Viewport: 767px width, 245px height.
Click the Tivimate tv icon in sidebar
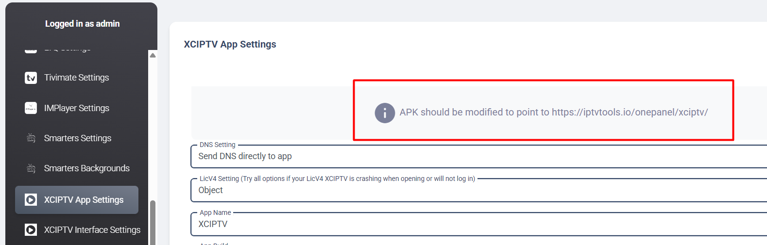[31, 78]
